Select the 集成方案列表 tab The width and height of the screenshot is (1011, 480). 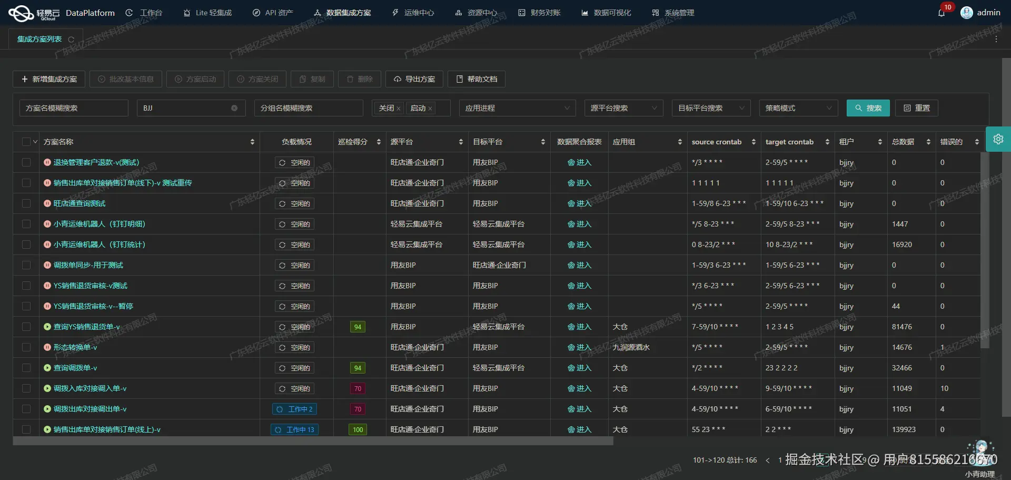pos(39,38)
